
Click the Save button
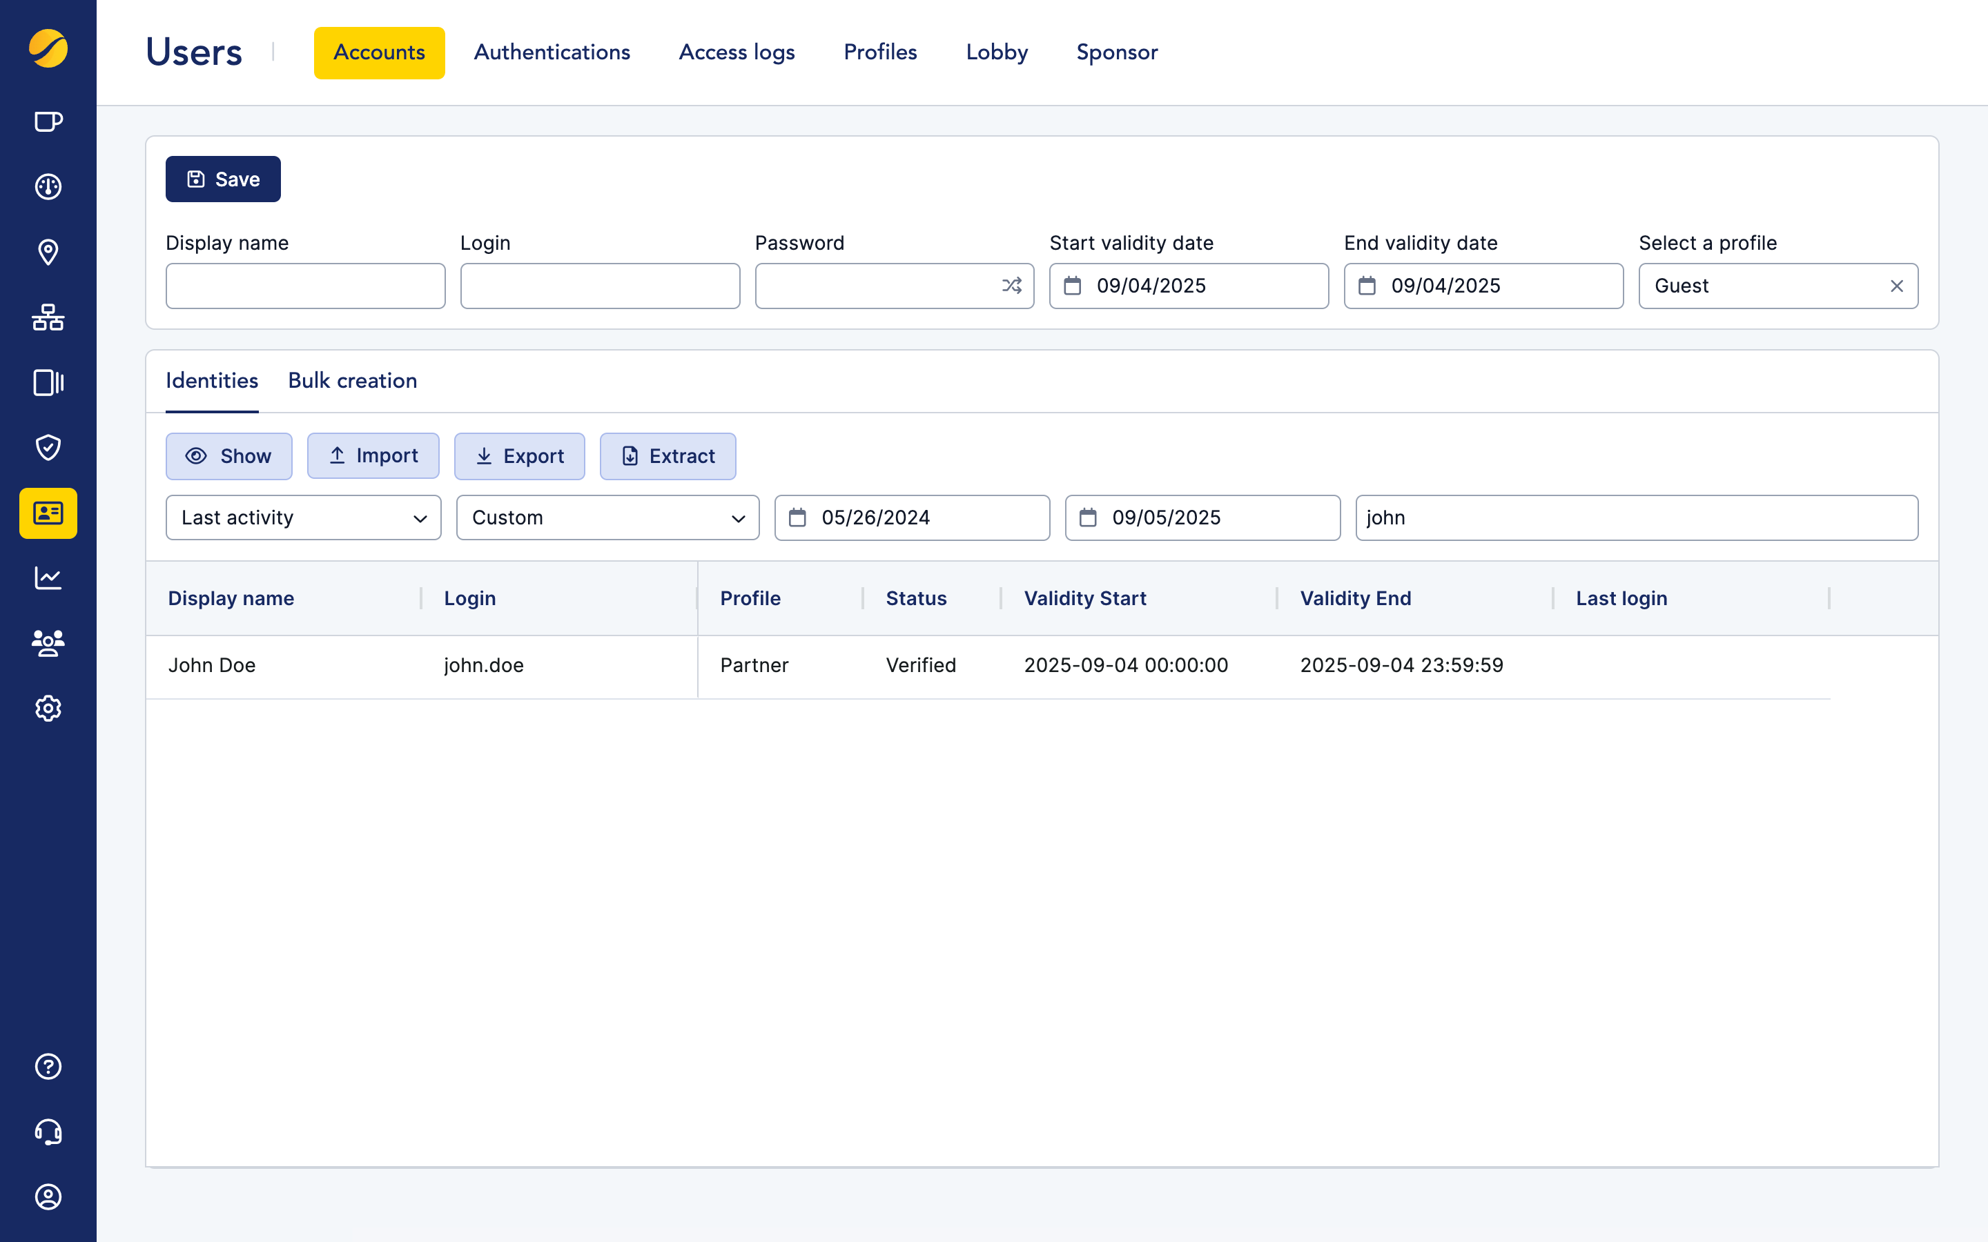[x=223, y=179]
